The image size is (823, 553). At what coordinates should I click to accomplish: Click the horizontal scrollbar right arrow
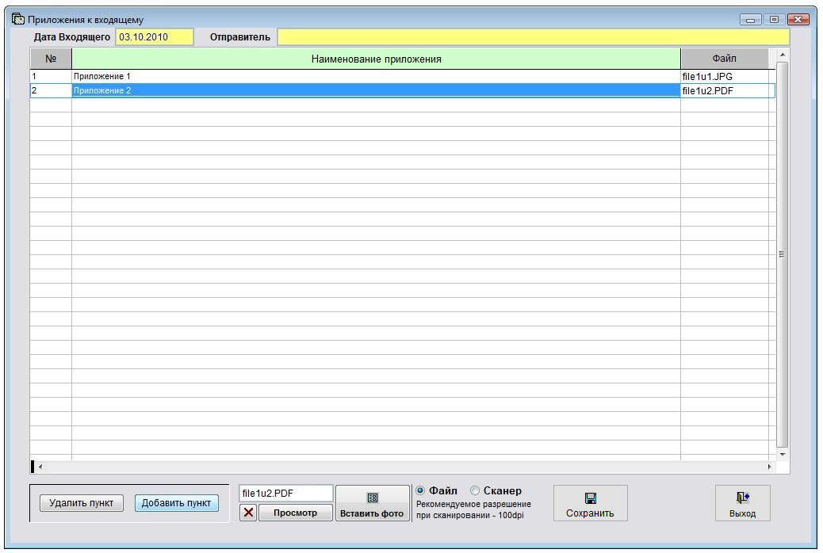pos(769,467)
